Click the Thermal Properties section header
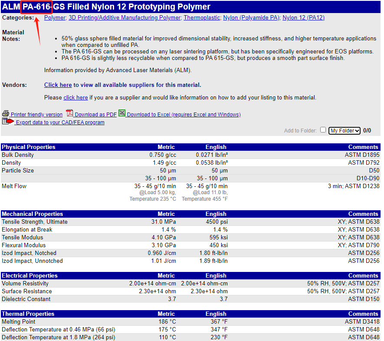 [x=28, y=314]
